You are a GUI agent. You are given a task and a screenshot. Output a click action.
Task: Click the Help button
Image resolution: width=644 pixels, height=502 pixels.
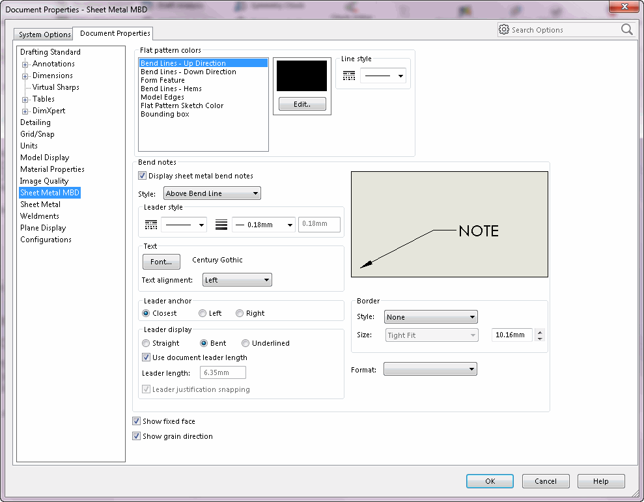pyautogui.click(x=601, y=481)
